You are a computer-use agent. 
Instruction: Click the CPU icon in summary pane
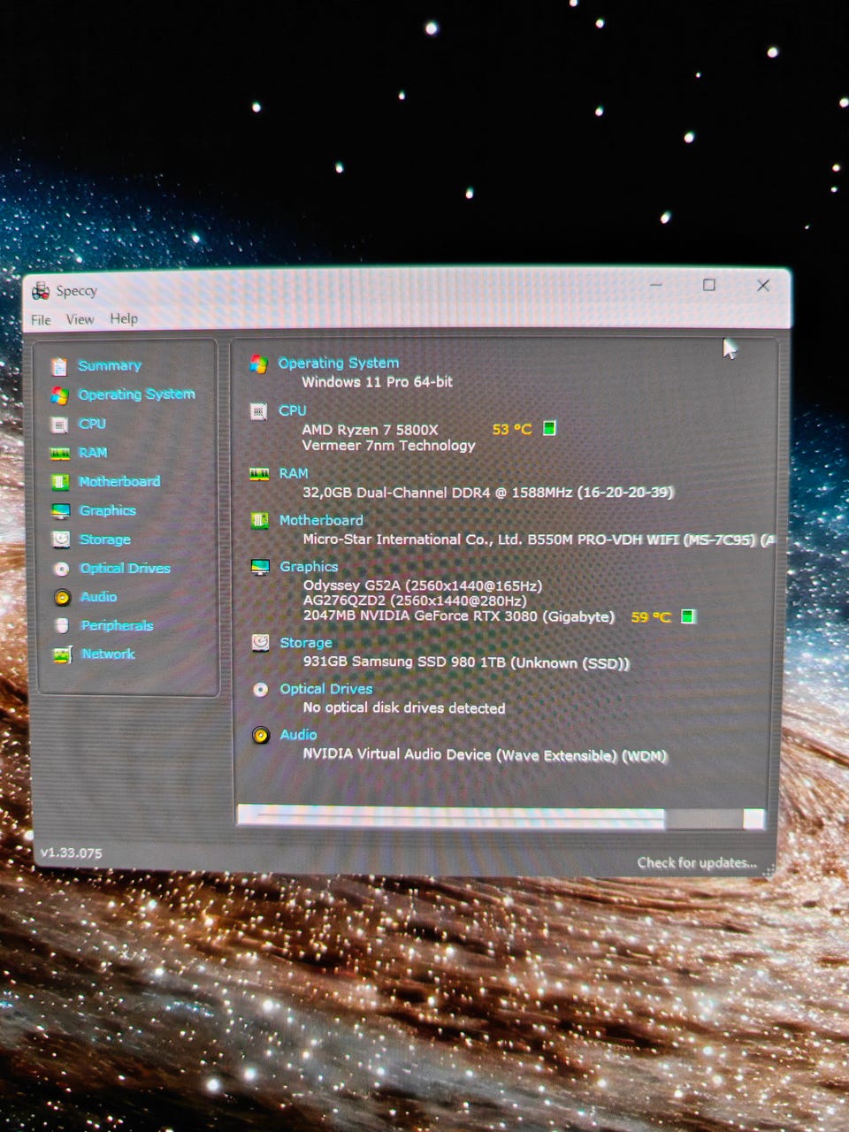(x=258, y=411)
